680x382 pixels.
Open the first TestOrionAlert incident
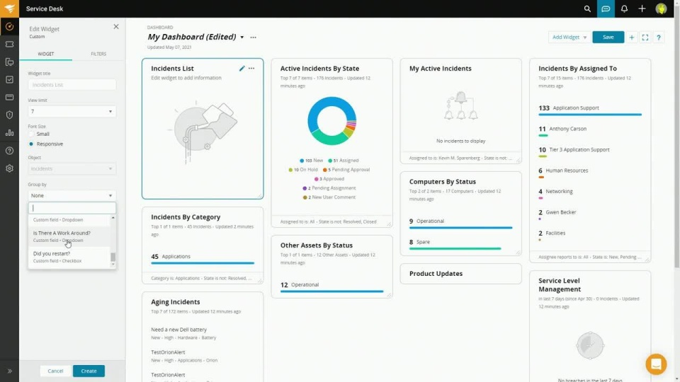click(168, 352)
